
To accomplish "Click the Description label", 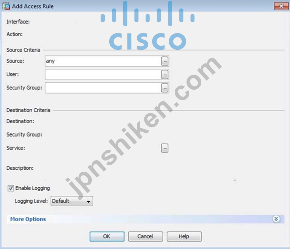I will point(20,168).
